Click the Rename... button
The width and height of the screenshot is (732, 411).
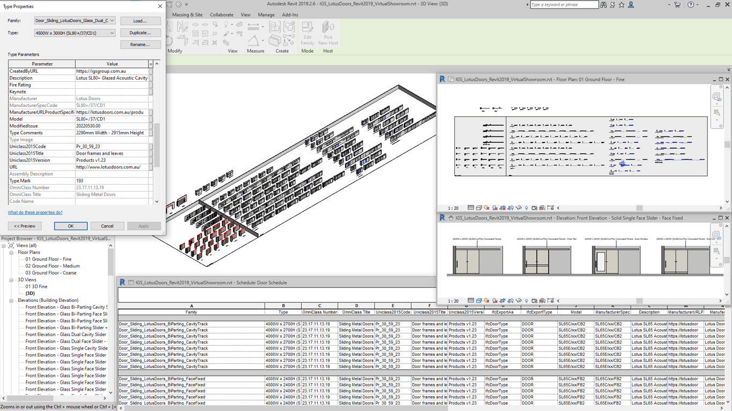point(140,44)
